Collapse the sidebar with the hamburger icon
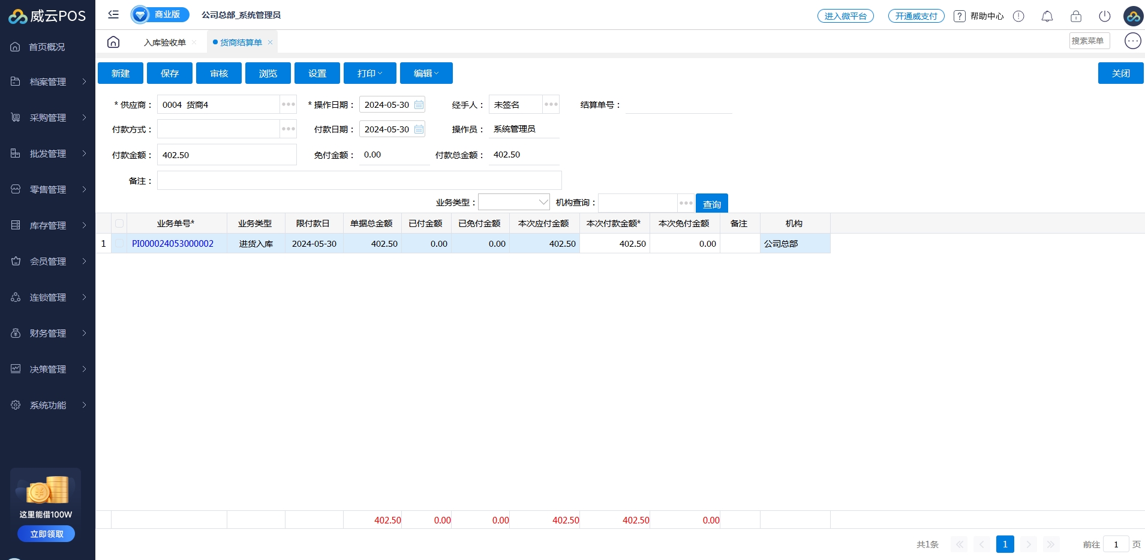Image resolution: width=1145 pixels, height=560 pixels. [113, 14]
